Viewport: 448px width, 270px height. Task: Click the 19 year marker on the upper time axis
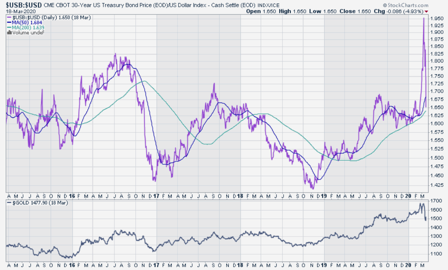(x=324, y=196)
